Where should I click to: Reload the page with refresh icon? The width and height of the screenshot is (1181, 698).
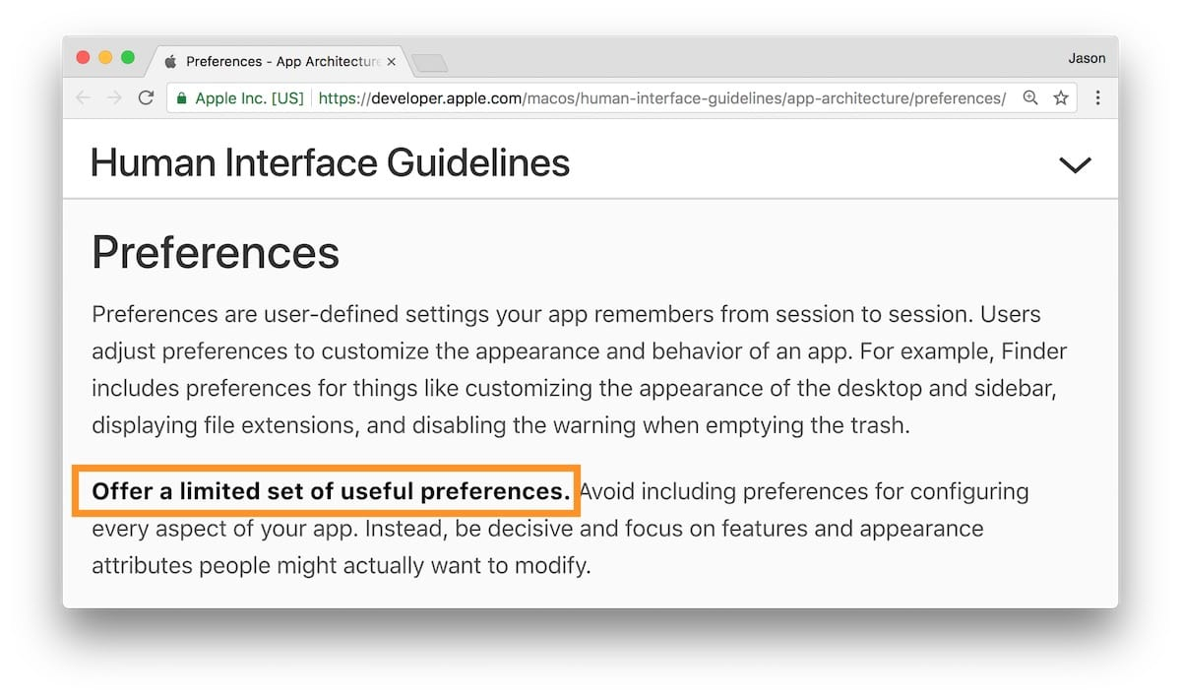(146, 97)
